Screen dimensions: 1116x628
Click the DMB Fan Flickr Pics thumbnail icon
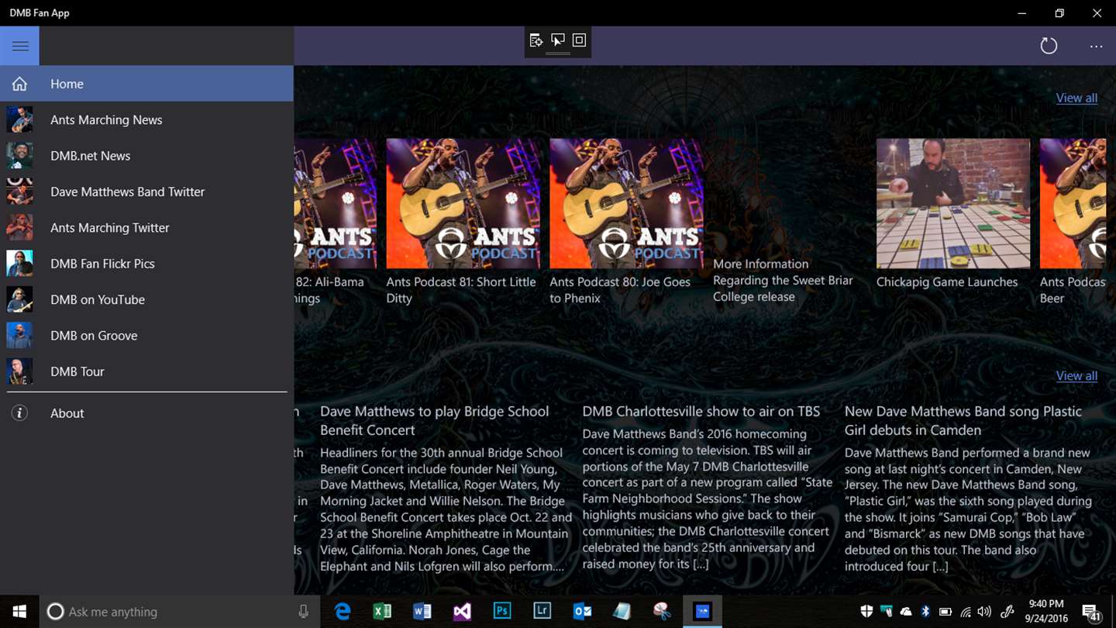(x=19, y=264)
